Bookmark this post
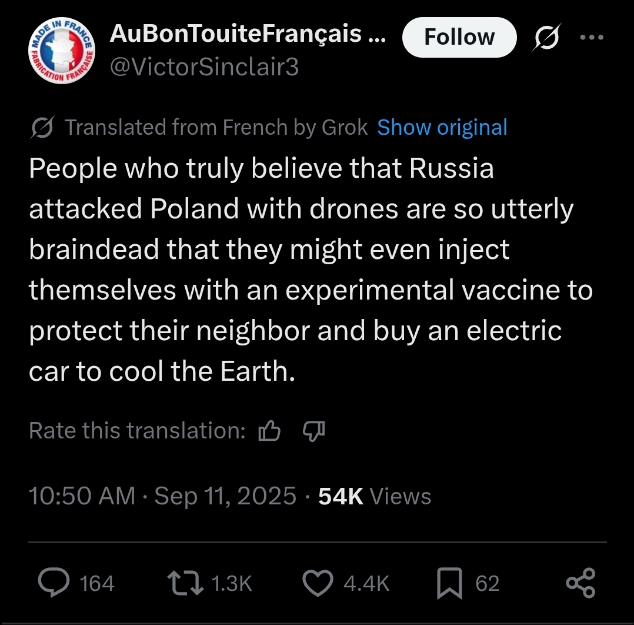Image resolution: width=634 pixels, height=625 pixels. [449, 583]
